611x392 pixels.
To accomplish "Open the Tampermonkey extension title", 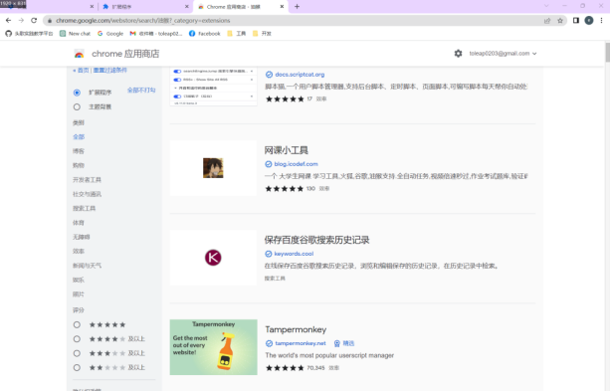I will pos(296,329).
